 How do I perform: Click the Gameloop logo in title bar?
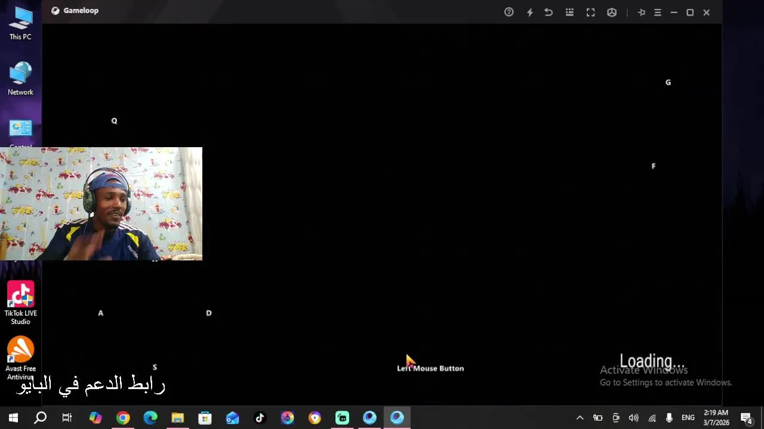(x=56, y=11)
